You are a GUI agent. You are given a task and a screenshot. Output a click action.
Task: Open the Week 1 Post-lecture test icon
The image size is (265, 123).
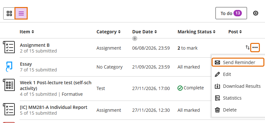(9, 85)
